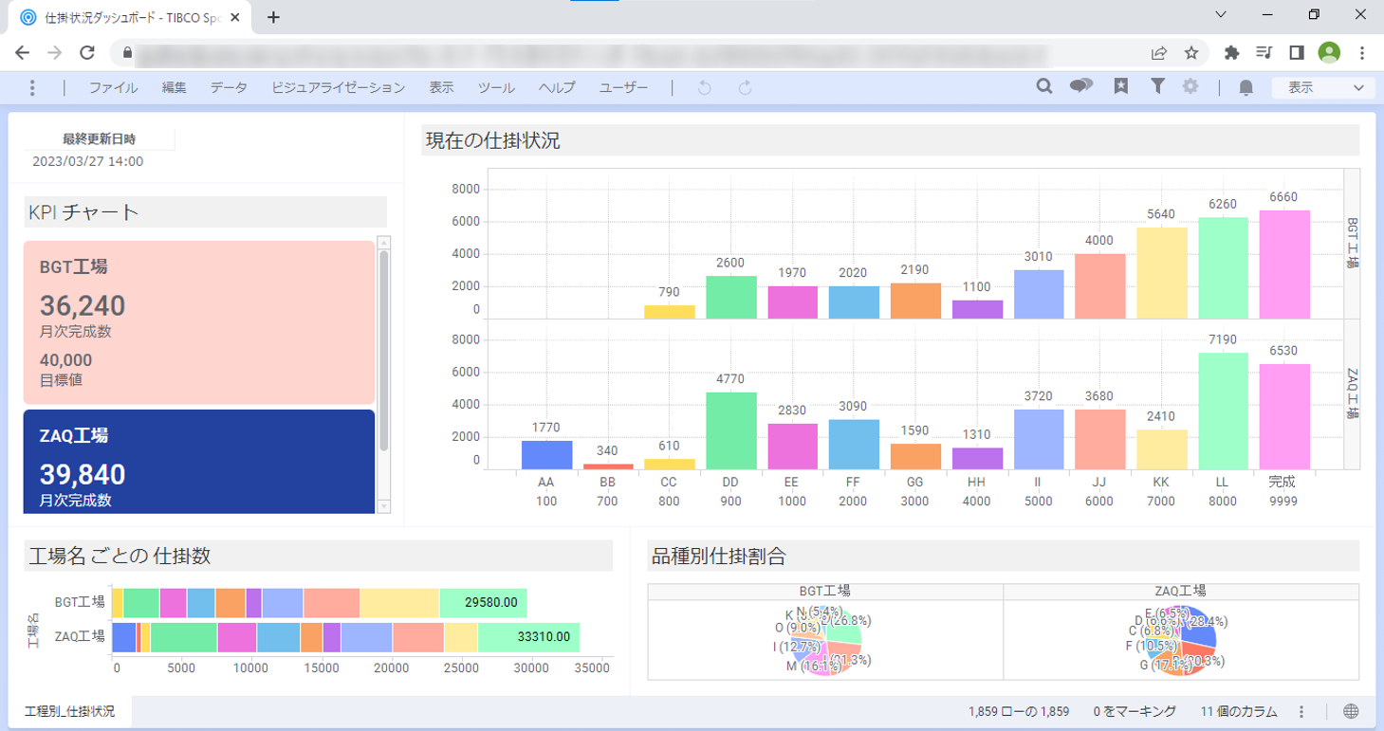This screenshot has height=731, width=1384.
Task: Reload the page with browser refresh icon
Action: [87, 53]
